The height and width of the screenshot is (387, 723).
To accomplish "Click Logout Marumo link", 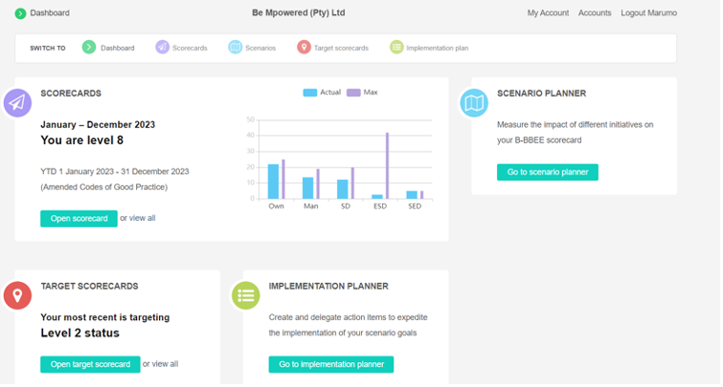I will point(648,12).
